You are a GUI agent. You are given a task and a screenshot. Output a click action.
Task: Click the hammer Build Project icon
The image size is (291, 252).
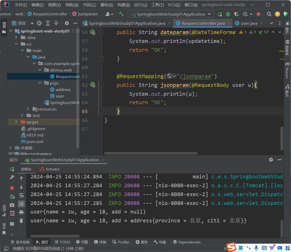pyautogui.click(x=121, y=14)
